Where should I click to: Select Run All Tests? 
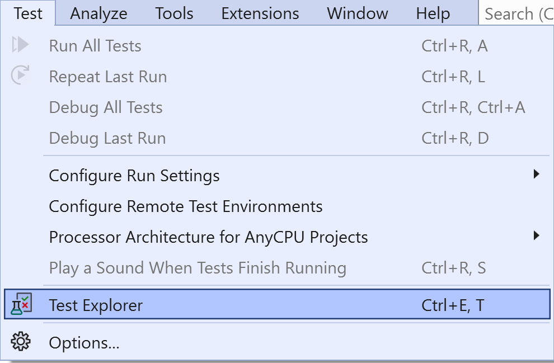tap(95, 46)
